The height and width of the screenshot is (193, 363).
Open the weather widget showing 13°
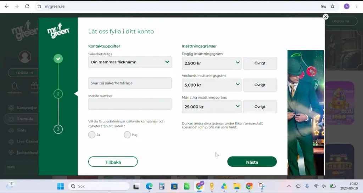(10, 185)
